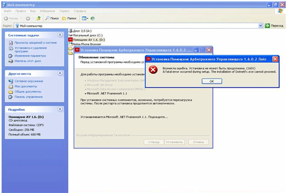Screen dimensions: 287x193
Task: Click the Назад button in installer
Action: tap(154, 142)
